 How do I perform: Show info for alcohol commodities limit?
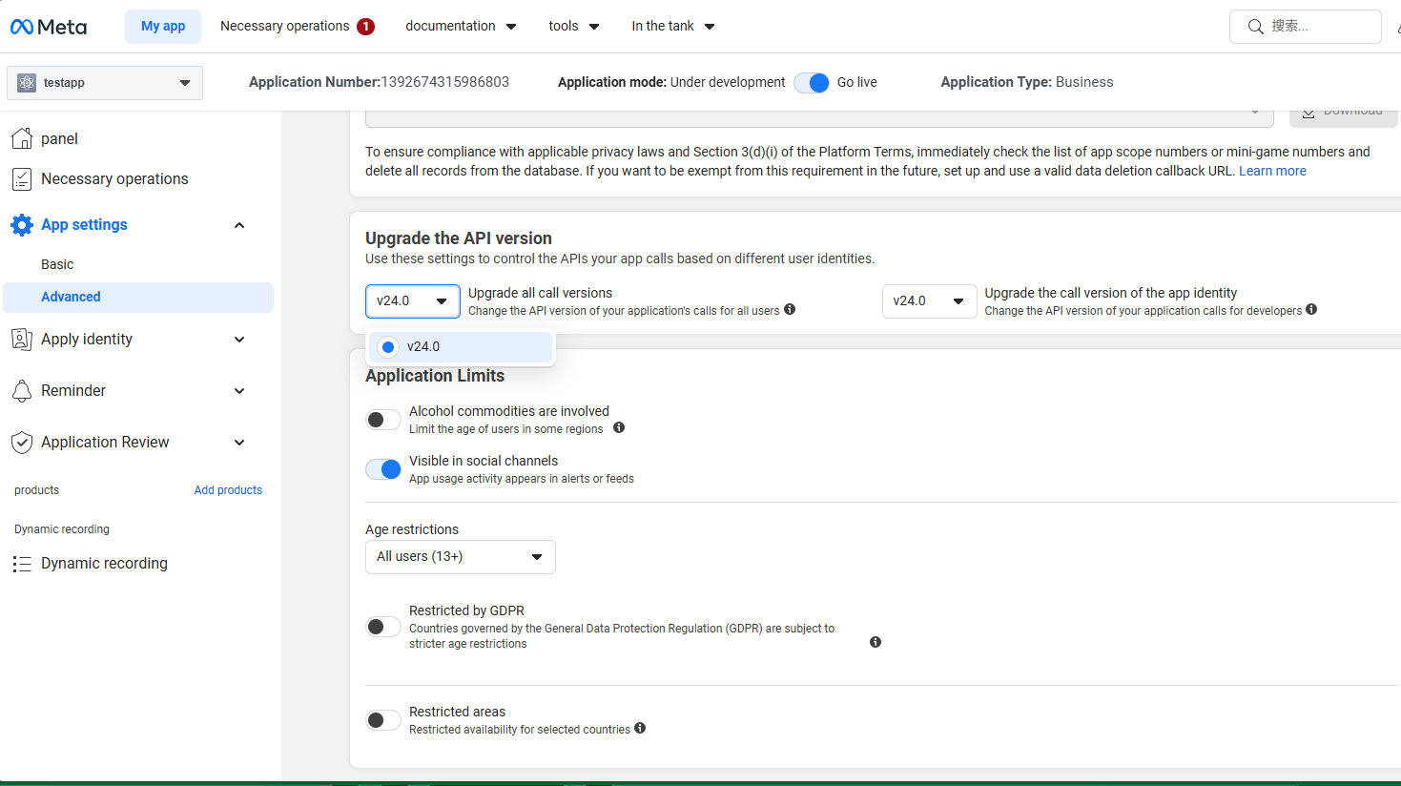coord(619,427)
